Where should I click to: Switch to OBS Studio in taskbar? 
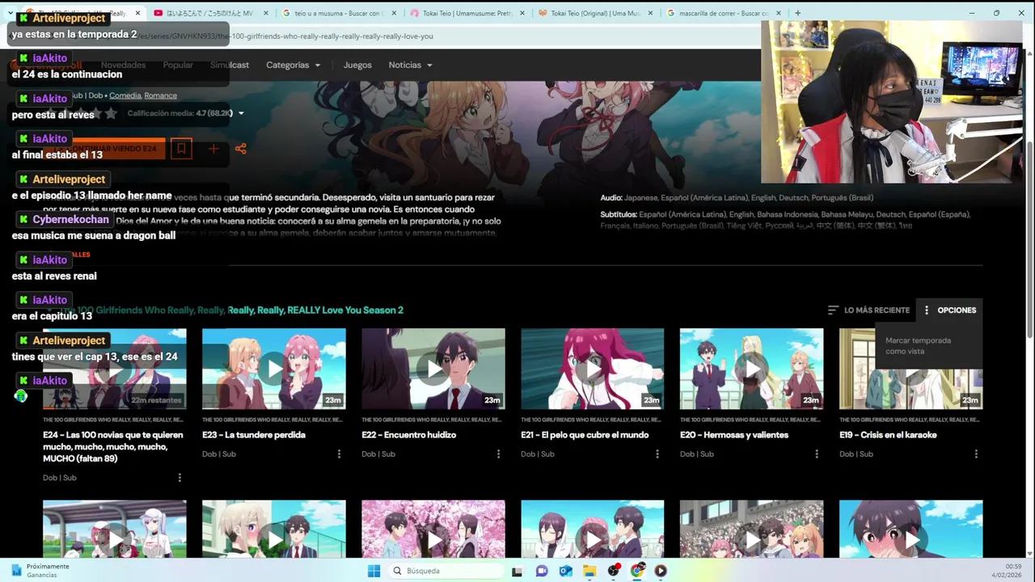tap(614, 571)
